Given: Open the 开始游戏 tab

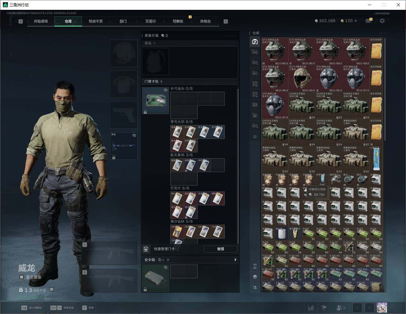Looking at the screenshot, I should tap(41, 21).
